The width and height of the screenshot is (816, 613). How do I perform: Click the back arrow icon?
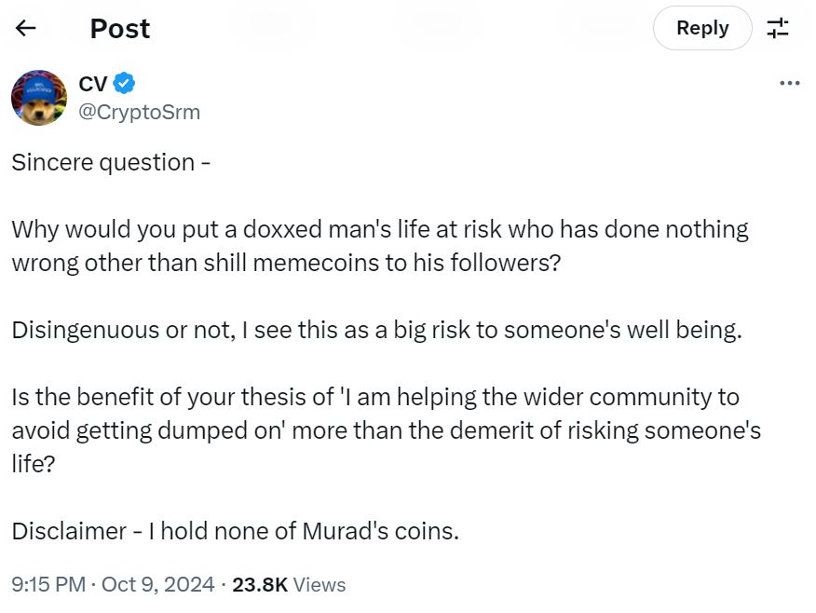tap(26, 28)
